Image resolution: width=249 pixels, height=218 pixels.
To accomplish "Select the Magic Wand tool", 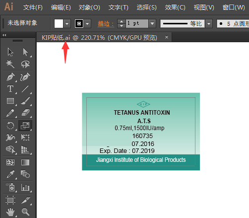I will [10, 64].
